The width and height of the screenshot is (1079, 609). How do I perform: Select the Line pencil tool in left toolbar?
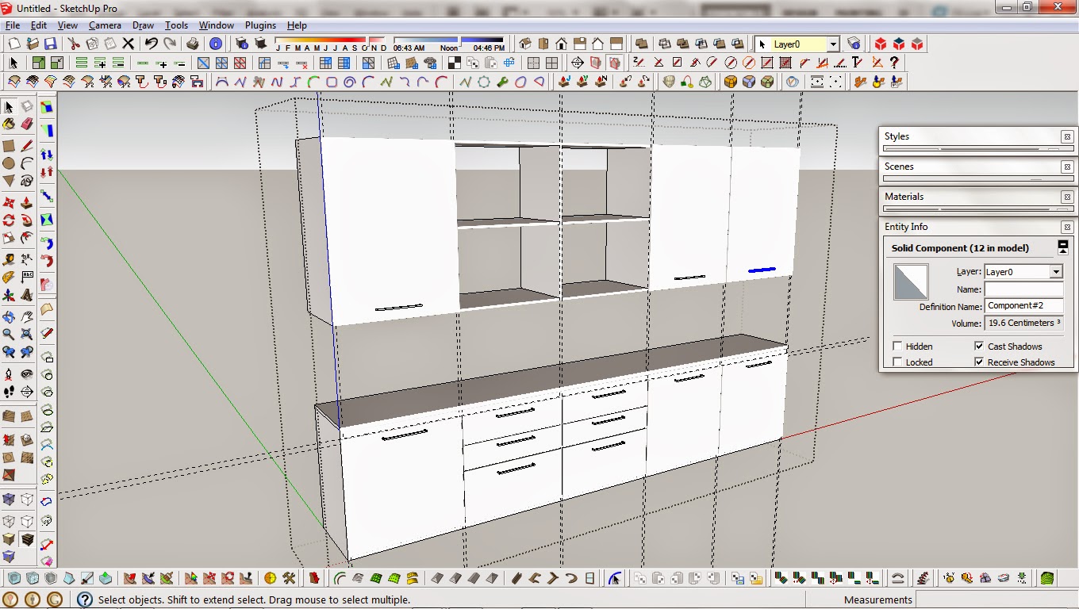tap(27, 146)
